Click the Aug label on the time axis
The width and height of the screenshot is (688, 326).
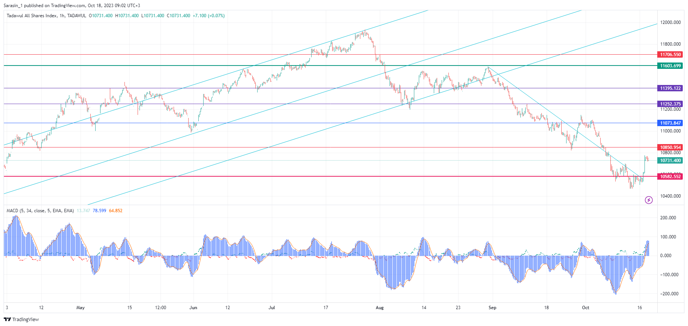(380, 308)
